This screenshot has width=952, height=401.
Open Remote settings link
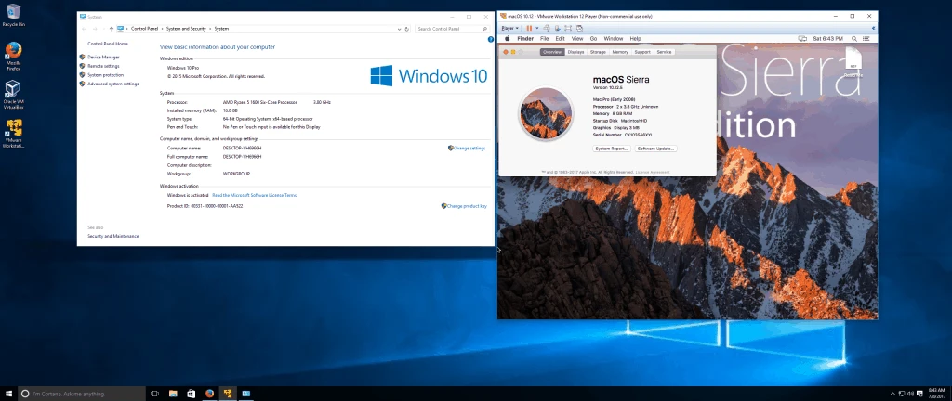[x=103, y=66]
